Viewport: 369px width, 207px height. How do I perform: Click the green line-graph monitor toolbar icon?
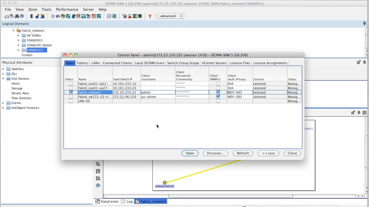(135, 16)
